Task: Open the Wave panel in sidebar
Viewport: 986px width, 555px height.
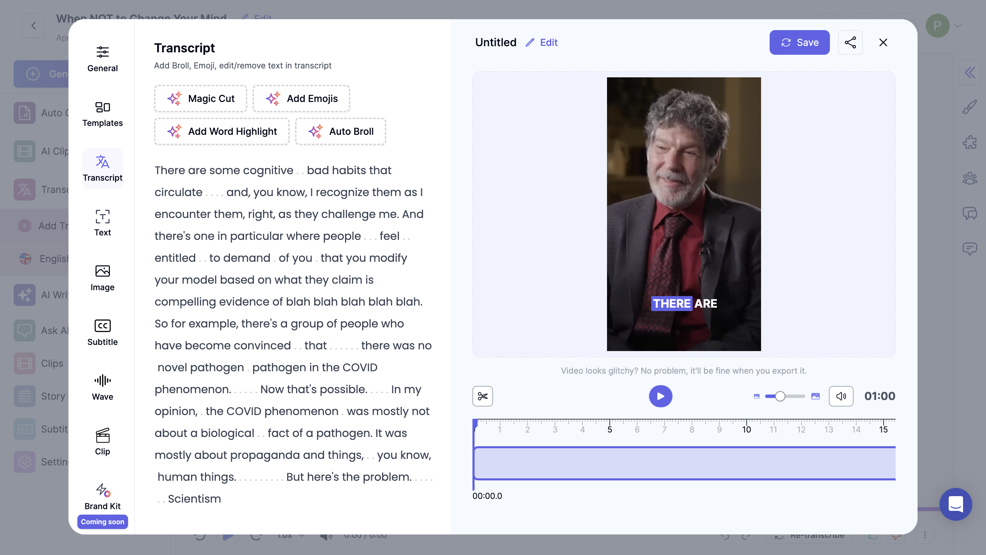Action: pyautogui.click(x=102, y=386)
